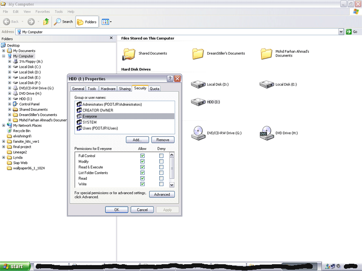Select Mohd Farhan Ahmad's Documents folder icon

pos(266,54)
